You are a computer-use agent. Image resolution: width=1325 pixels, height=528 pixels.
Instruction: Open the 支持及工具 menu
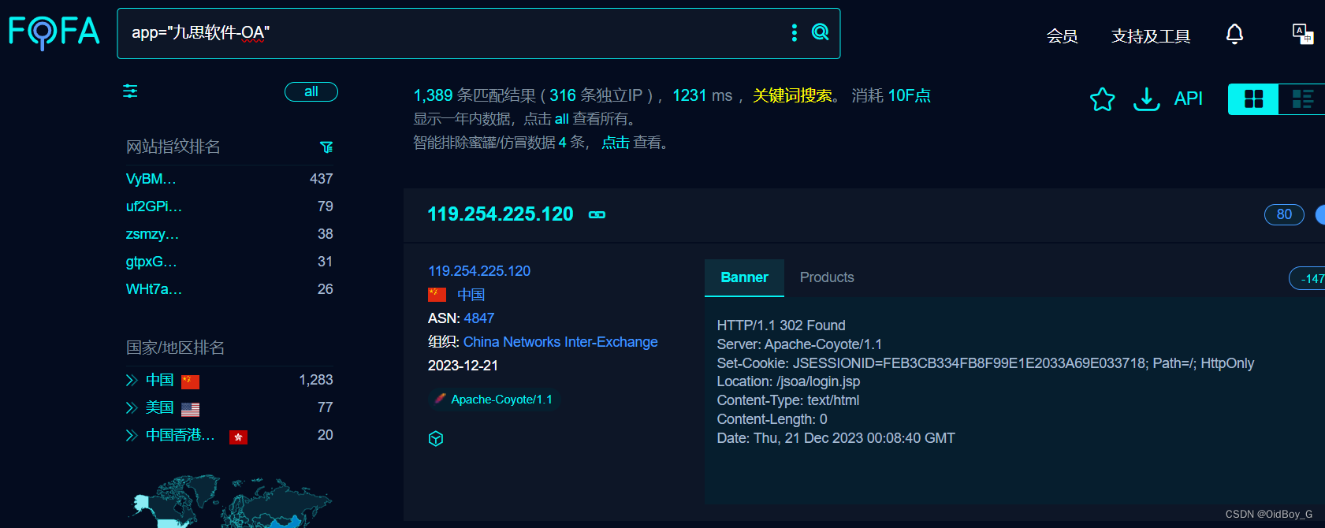pos(1151,36)
